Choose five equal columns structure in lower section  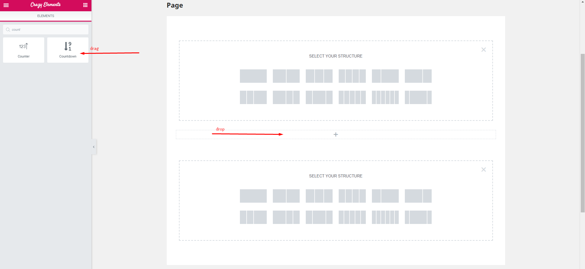tap(352, 217)
